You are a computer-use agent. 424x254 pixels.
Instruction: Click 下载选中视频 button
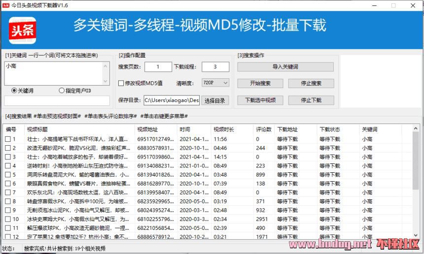pos(260,100)
